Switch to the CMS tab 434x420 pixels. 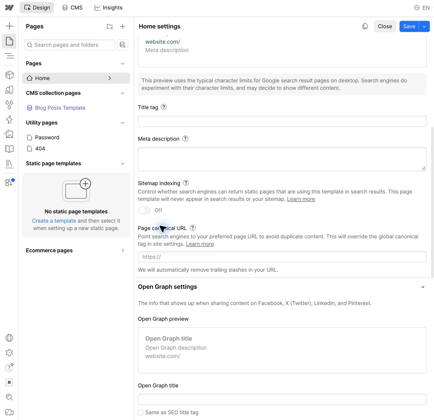pos(72,8)
